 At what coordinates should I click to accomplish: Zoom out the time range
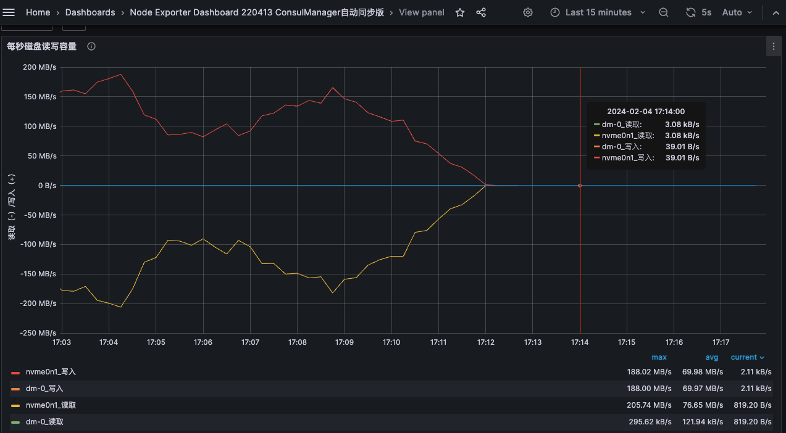(664, 12)
